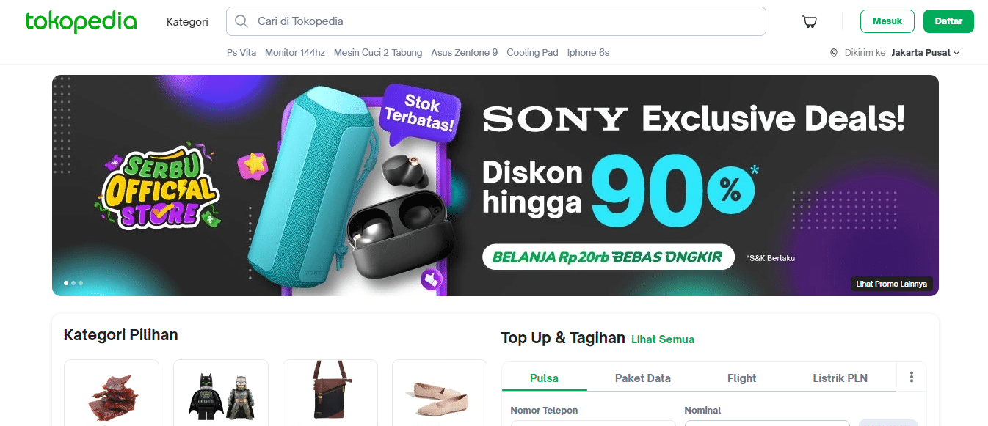The width and height of the screenshot is (988, 426).
Task: Open the three-dot more options menu
Action: coord(912,378)
